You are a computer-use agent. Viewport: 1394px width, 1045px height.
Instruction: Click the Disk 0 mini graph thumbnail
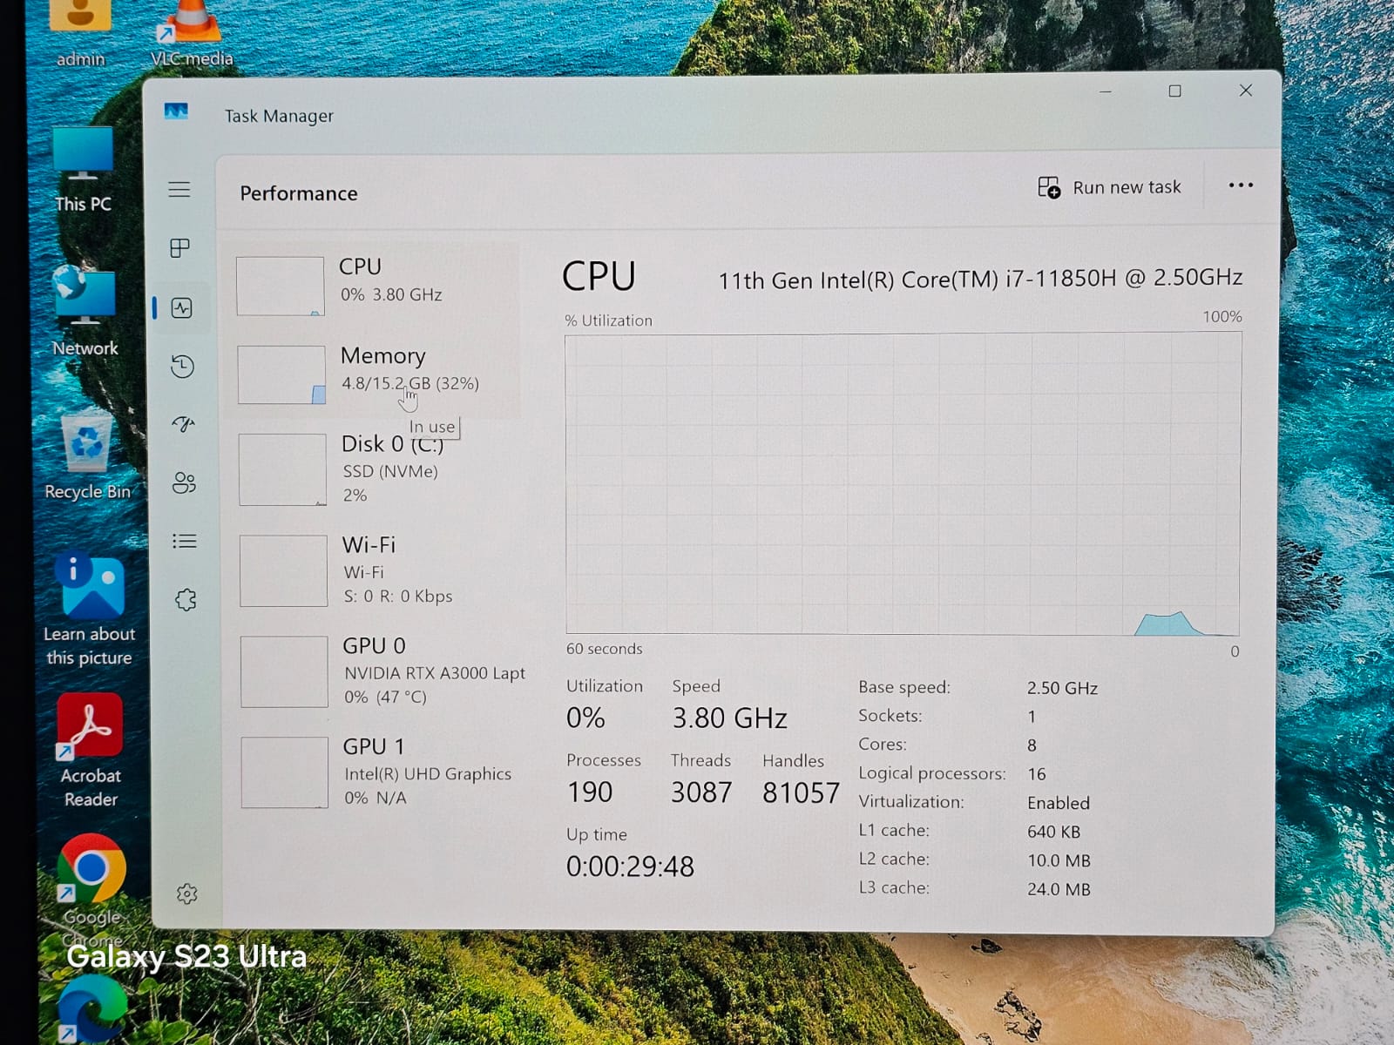click(283, 470)
